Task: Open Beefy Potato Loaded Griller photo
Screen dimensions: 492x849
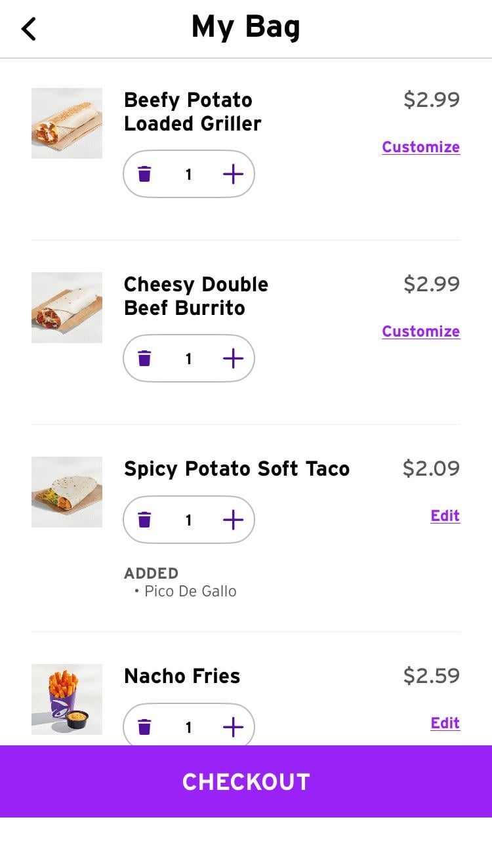Action: point(67,123)
